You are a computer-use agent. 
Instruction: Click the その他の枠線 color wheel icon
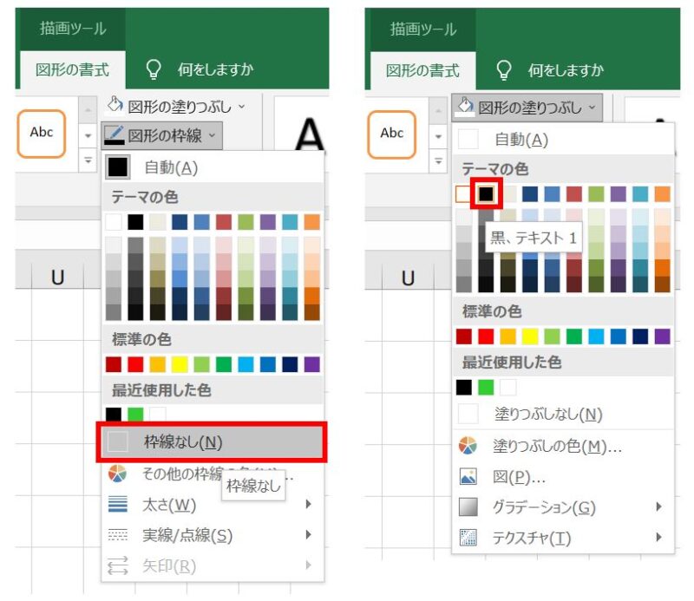tap(117, 474)
